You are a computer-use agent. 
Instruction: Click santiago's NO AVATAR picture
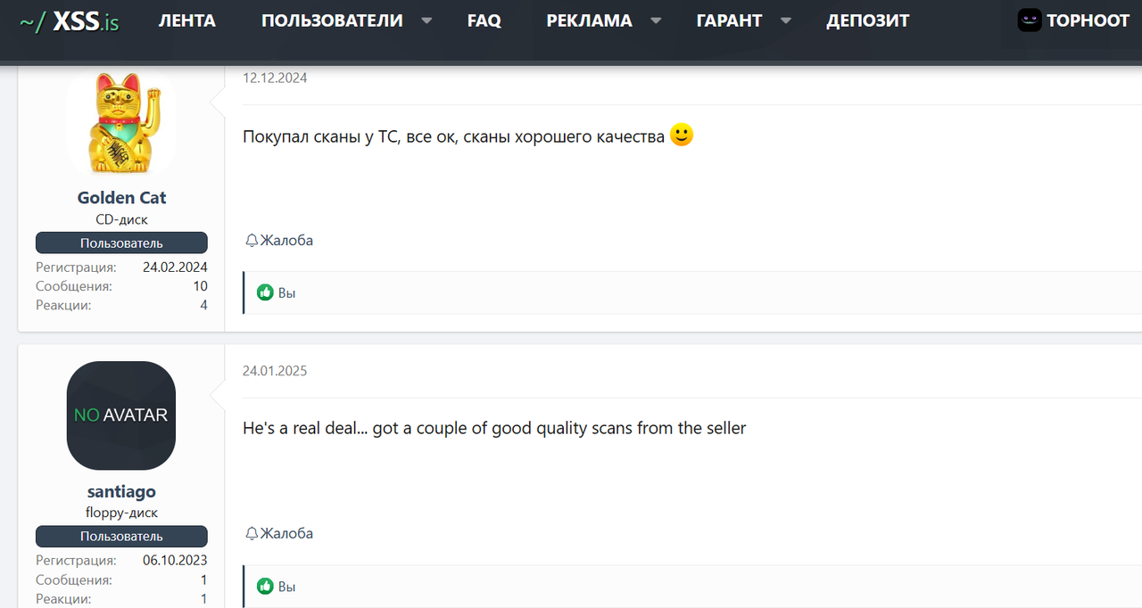121,415
